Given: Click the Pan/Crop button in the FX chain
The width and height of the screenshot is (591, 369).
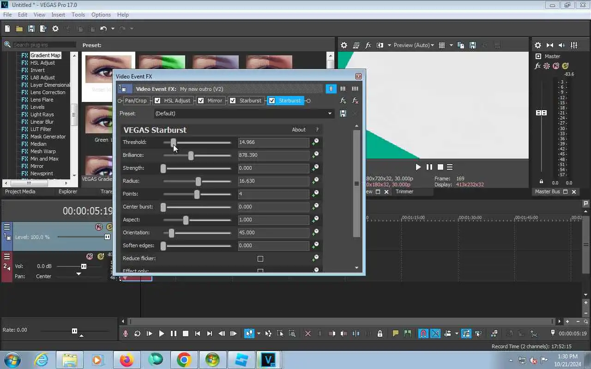Looking at the screenshot, I should [136, 101].
